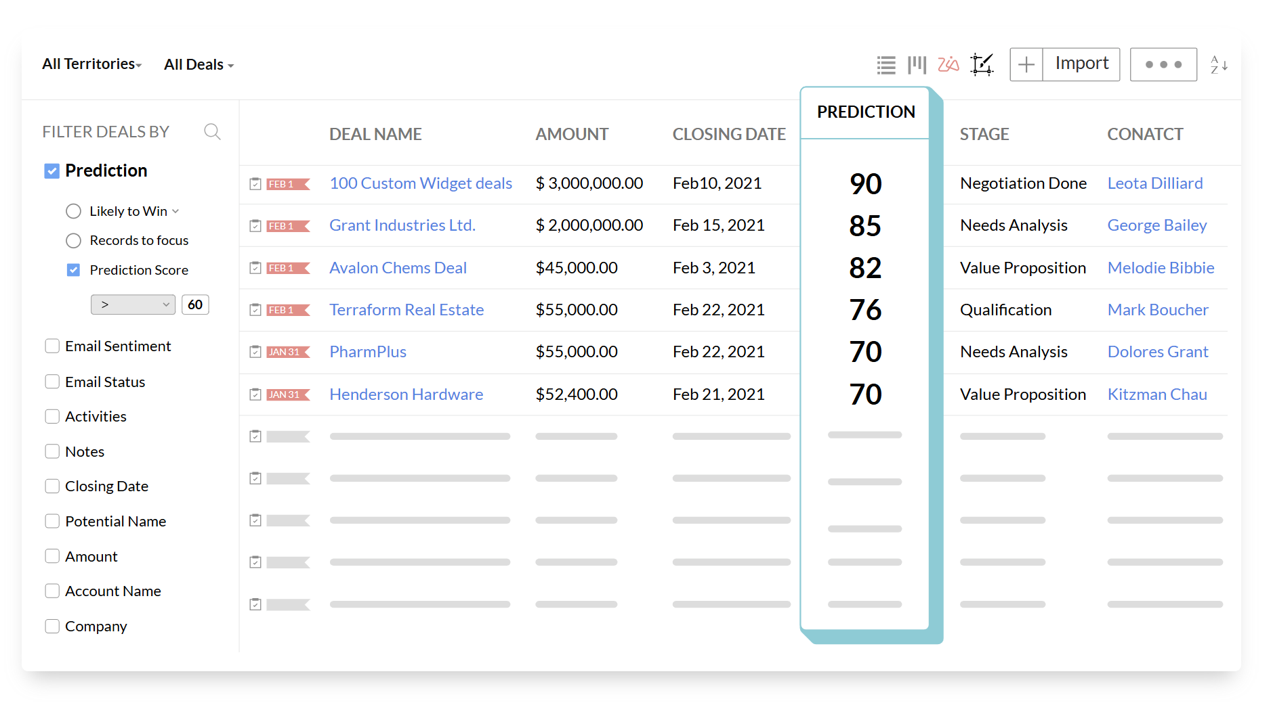Expand Likely to Win chevron
Image resolution: width=1271 pixels, height=724 pixels.
(x=175, y=211)
